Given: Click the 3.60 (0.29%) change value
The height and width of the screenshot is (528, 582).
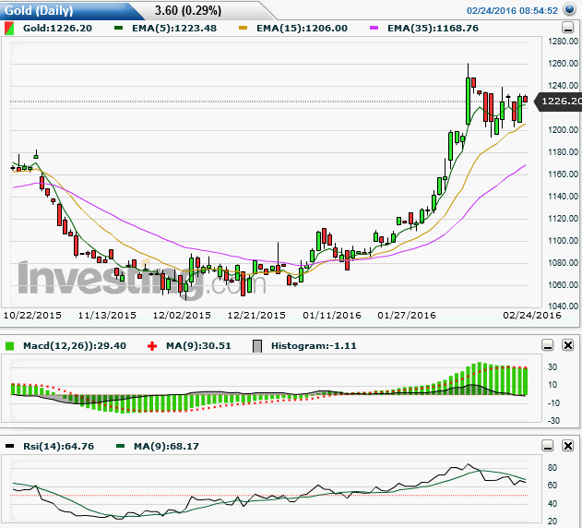Looking at the screenshot, I should point(188,10).
